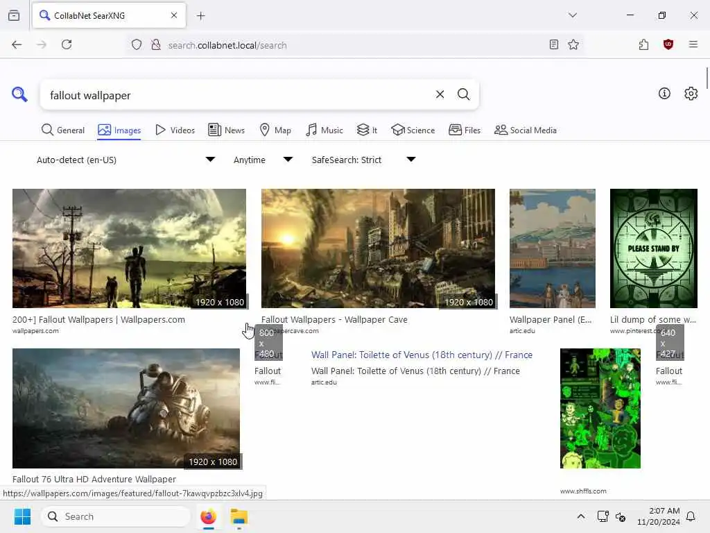710x533 pixels.
Task: Click Lil dump of some w... title
Action: click(653, 319)
